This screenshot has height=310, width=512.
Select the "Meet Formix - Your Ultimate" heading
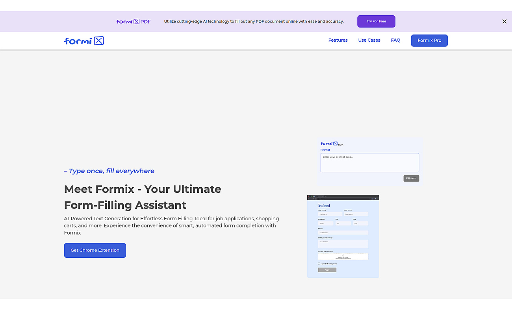pyautogui.click(x=143, y=189)
